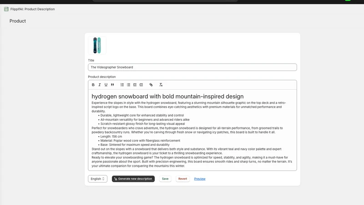Image resolution: width=364 pixels, height=205 pixels.
Task: Click paragraph starting 'Stand out on the slopes'
Action: pyautogui.click(x=187, y=151)
